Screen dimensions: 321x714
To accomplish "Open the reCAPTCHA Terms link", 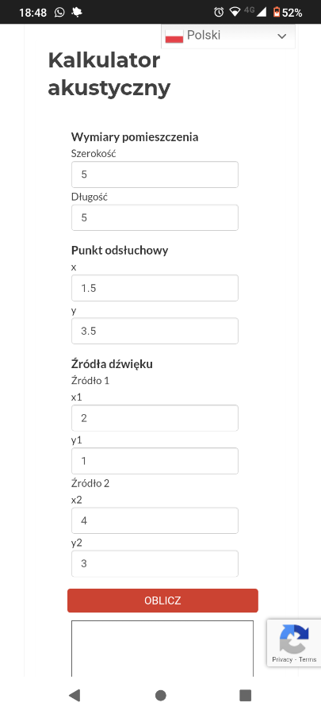I will tap(308, 659).
